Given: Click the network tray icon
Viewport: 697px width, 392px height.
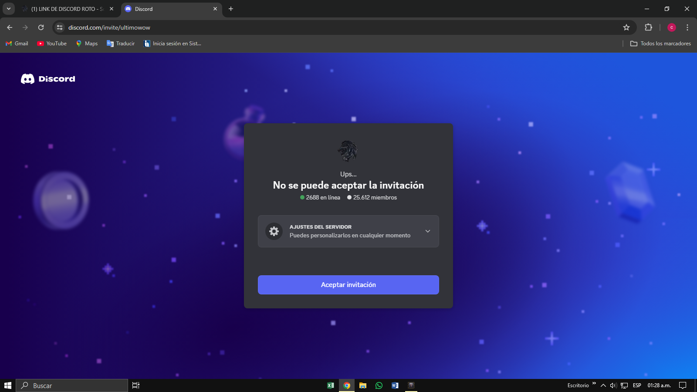Looking at the screenshot, I should [x=624, y=385].
